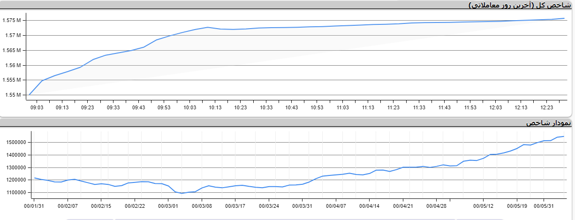This screenshot has width=575, height=220.
Task: Click the intraday line's starting point at 1.55 M
Action: click(x=30, y=95)
